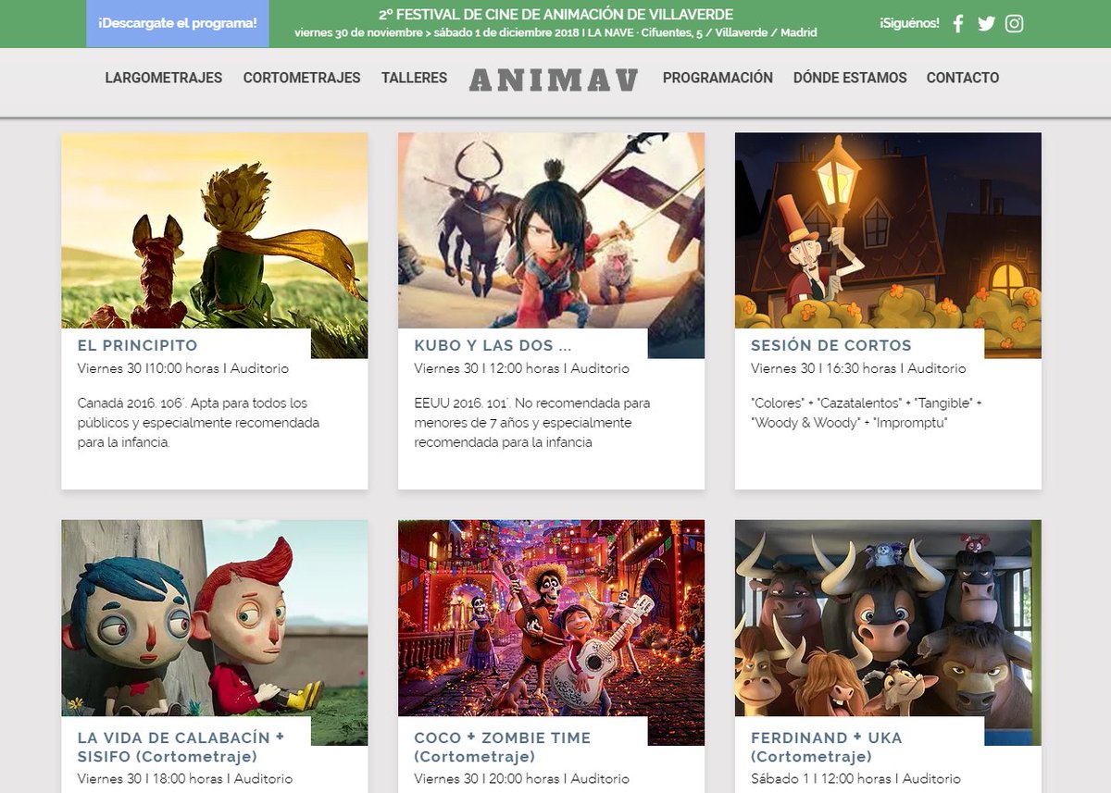1111x793 pixels.
Task: Go to the TALLERES section
Action: tap(414, 78)
